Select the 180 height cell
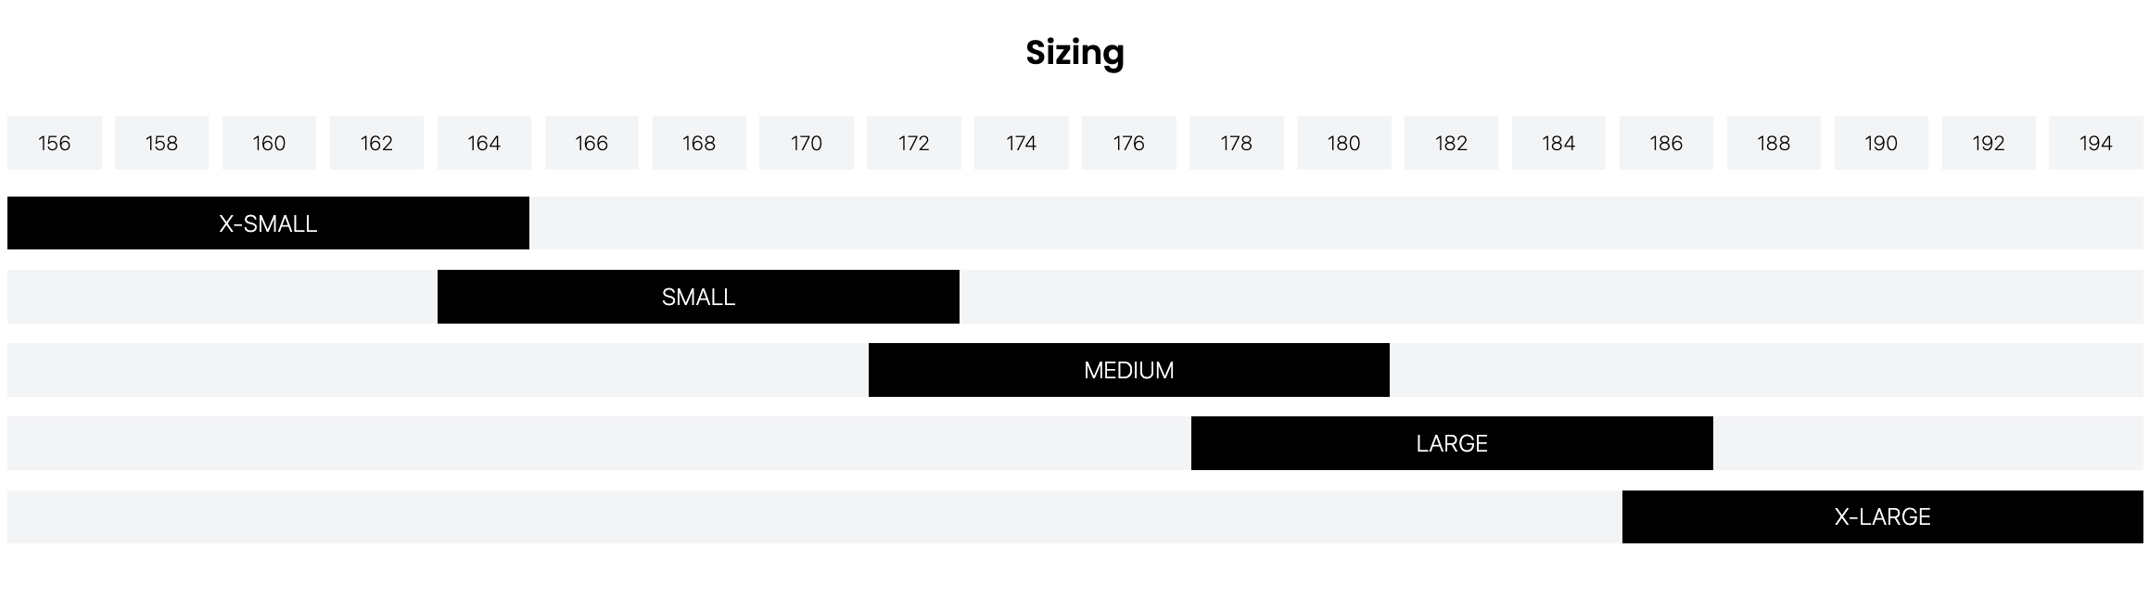This screenshot has height=599, width=2149. coord(1343,143)
